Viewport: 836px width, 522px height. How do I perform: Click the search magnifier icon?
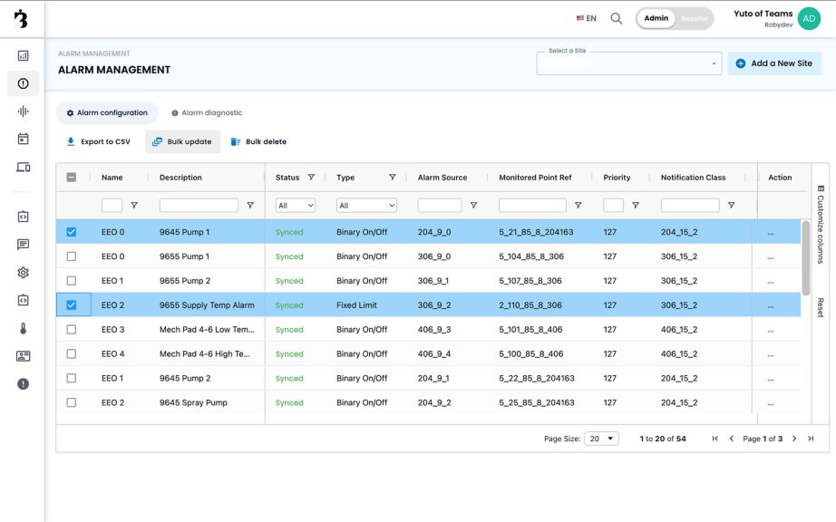click(x=617, y=18)
